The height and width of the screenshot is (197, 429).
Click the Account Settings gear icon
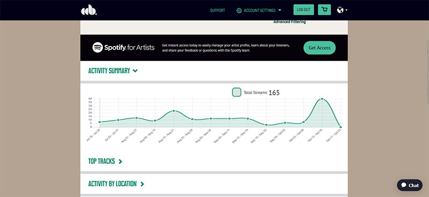pos(239,10)
